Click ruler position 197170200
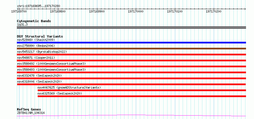The image size is (254, 119). (x=213, y=11)
